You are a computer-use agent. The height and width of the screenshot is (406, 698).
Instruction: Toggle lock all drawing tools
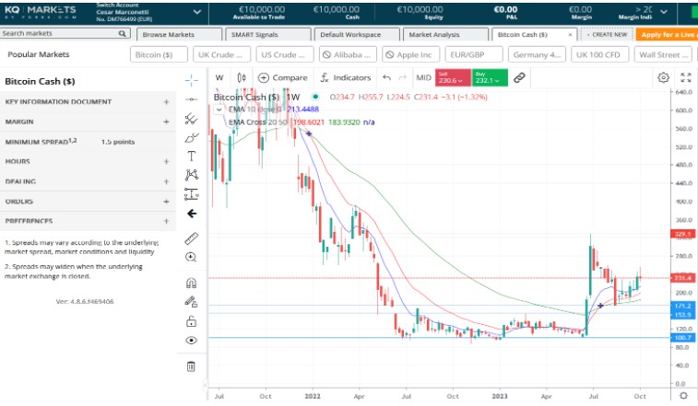click(x=192, y=321)
